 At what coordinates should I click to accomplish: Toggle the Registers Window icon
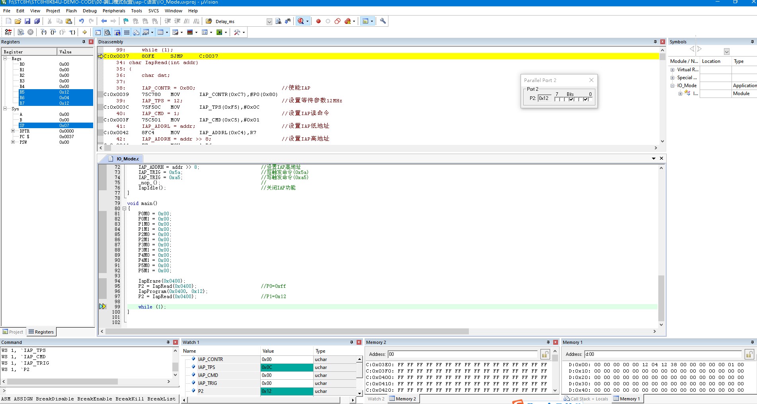tap(127, 32)
